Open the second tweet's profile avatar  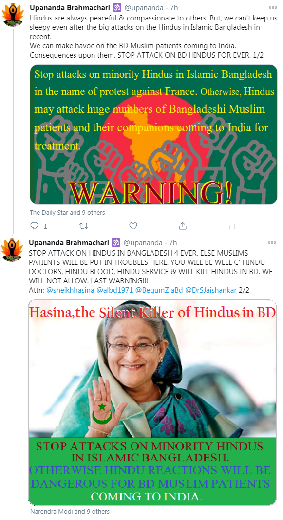tap(12, 250)
